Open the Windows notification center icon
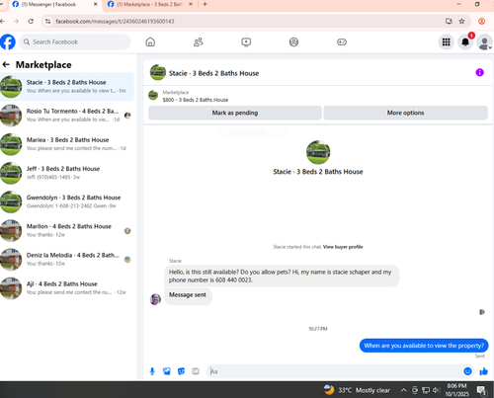 tap(482, 390)
